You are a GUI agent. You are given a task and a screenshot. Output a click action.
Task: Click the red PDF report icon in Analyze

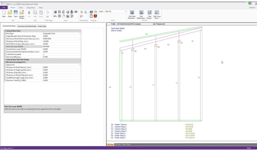95,16
